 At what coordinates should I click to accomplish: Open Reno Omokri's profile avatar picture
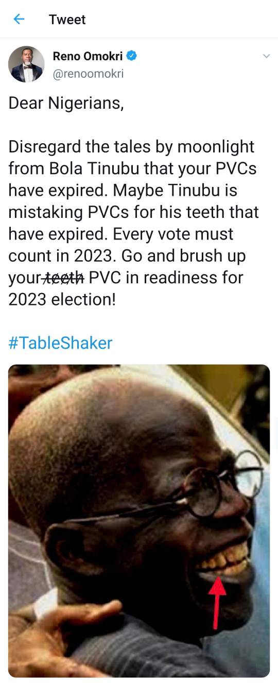tap(26, 64)
